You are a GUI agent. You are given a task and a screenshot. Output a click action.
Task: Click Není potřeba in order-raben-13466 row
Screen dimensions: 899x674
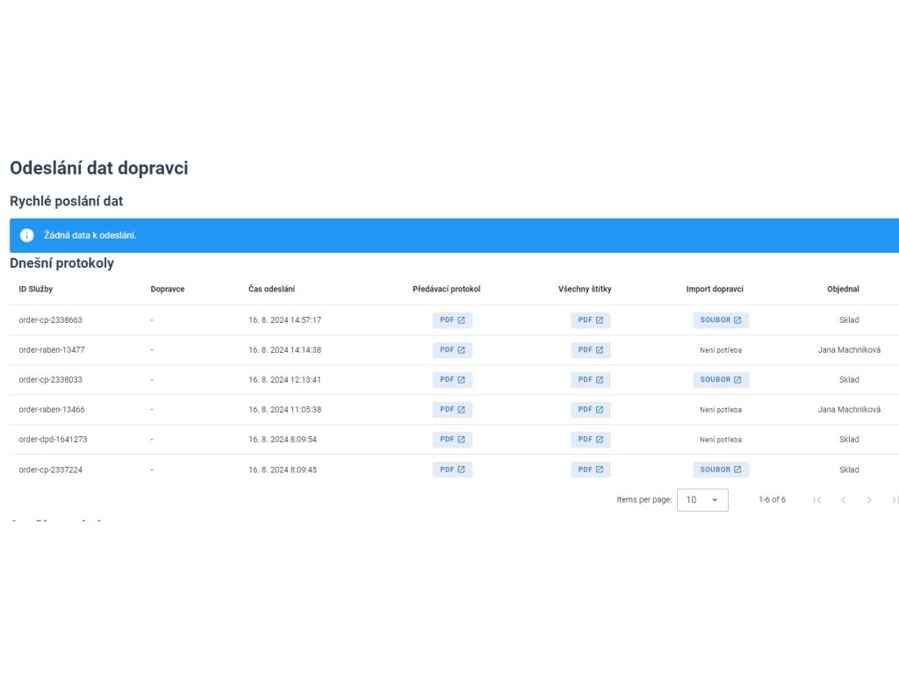[x=721, y=409]
